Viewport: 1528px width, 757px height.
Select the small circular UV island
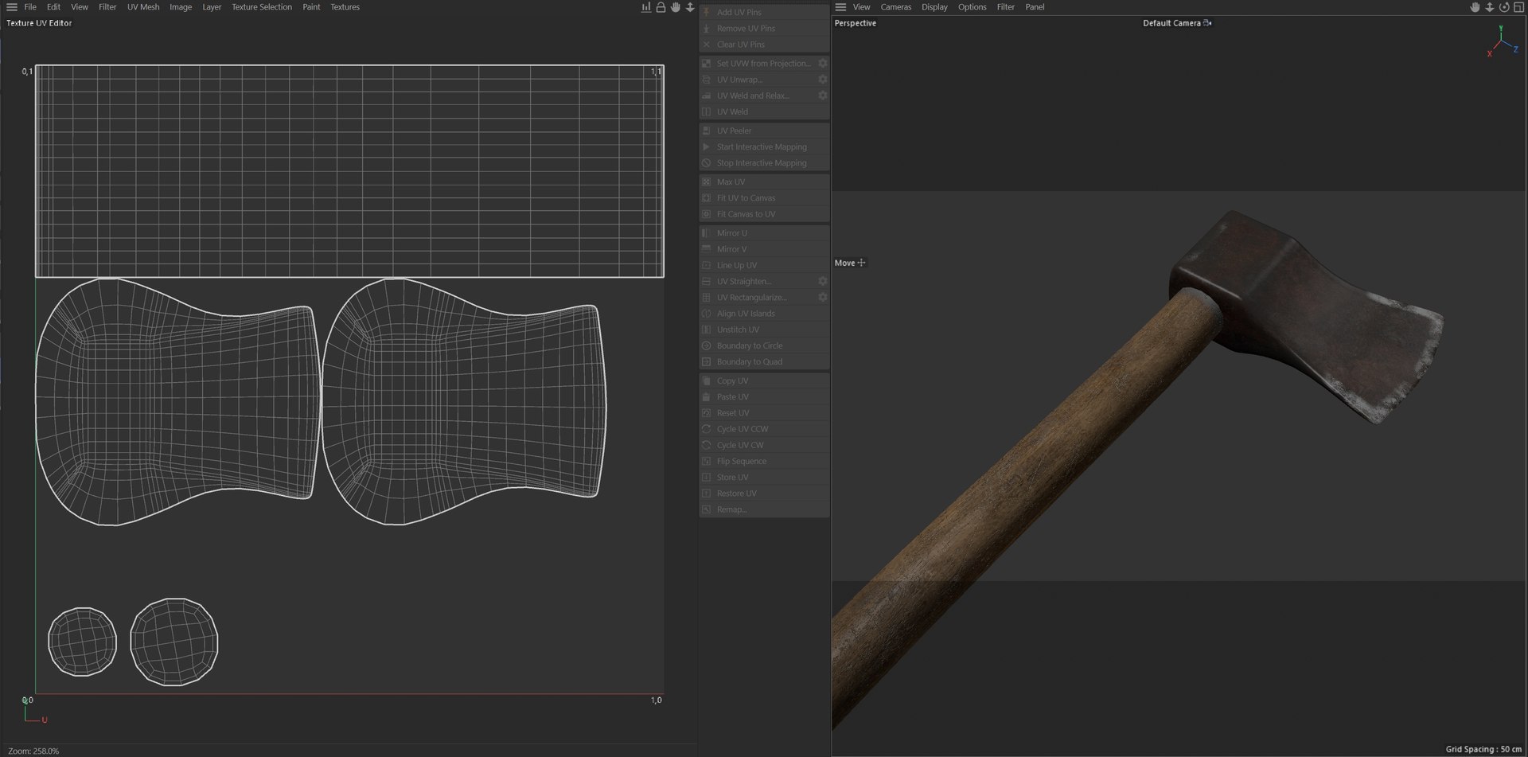[82, 642]
